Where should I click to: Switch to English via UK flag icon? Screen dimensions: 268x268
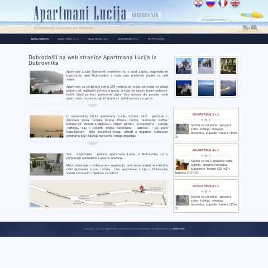pos(235,3)
